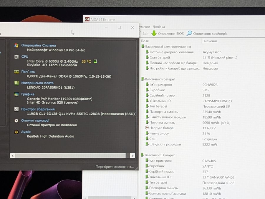Maximize the Speccy window
Image resolution: width=265 pixels, height=199 pixels.
pyautogui.click(x=119, y=27)
